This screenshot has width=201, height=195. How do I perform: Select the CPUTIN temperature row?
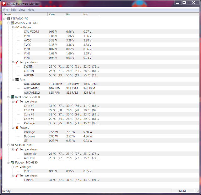111,71
